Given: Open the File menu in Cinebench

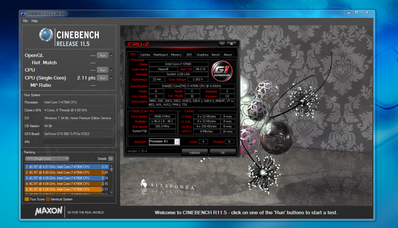Looking at the screenshot, I should (25, 21).
